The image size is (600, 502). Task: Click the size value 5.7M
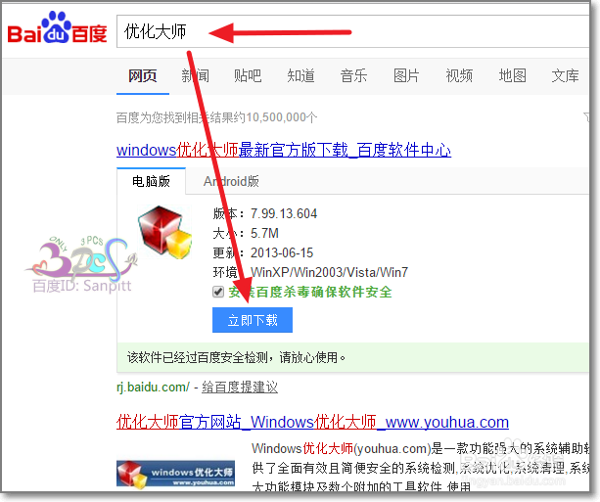tap(264, 233)
